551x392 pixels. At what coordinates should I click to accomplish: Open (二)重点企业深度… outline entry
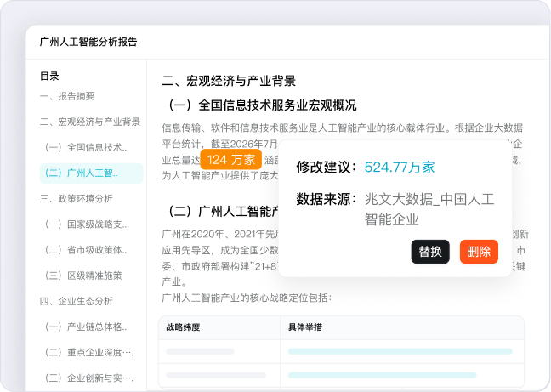click(89, 352)
